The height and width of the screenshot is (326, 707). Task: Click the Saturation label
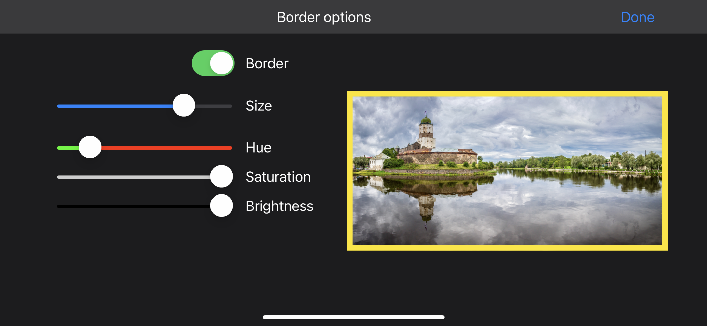(x=278, y=177)
